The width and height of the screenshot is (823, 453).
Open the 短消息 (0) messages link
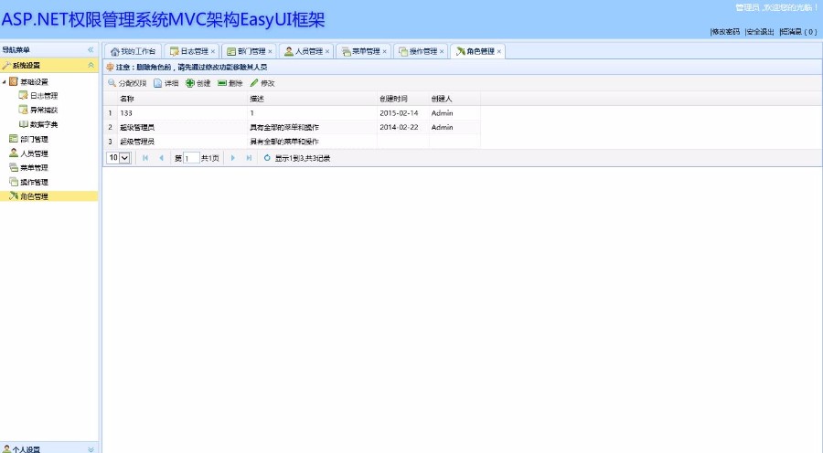click(x=798, y=32)
